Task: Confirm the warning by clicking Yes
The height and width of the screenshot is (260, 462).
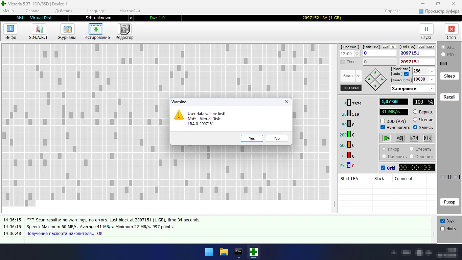Action: 252,138
